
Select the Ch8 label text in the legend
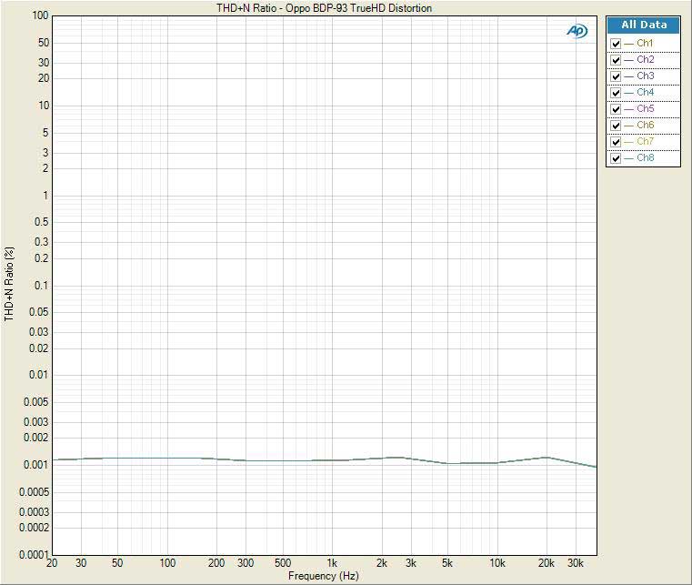point(645,158)
